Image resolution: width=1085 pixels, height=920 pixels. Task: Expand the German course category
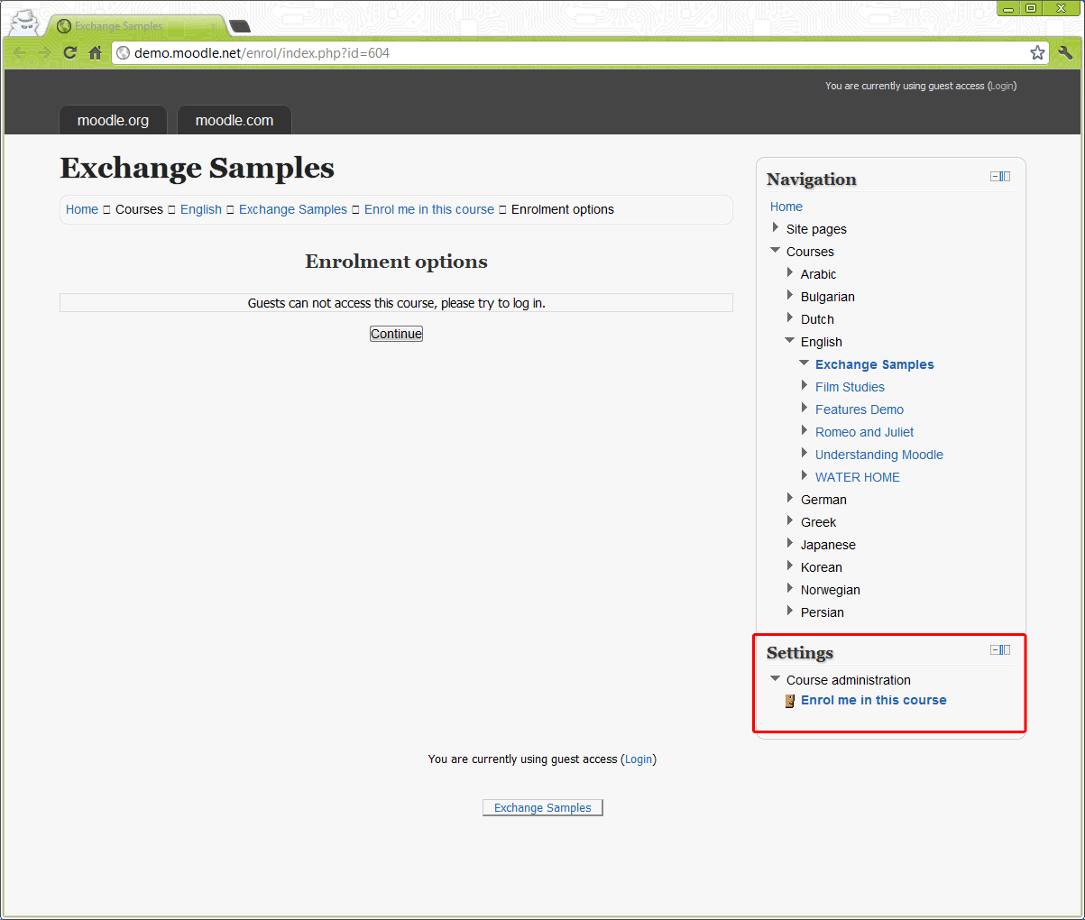[790, 498]
